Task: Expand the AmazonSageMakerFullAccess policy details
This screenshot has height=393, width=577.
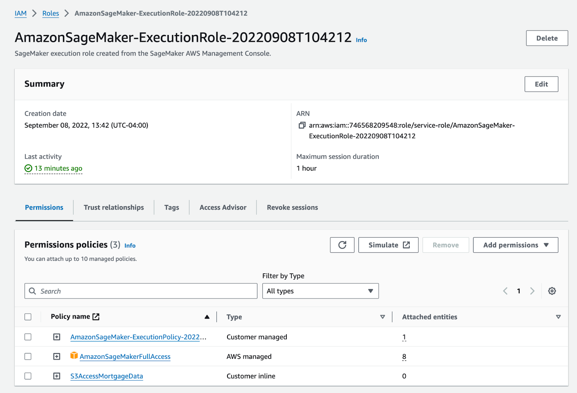Action: [x=57, y=356]
